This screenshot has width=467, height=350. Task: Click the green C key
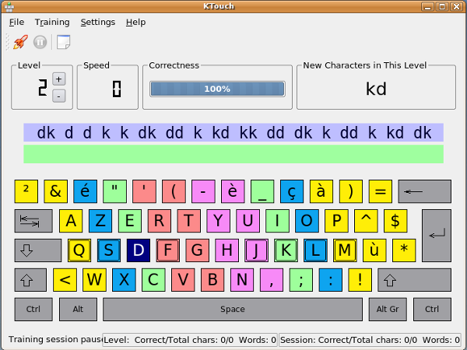153,280
